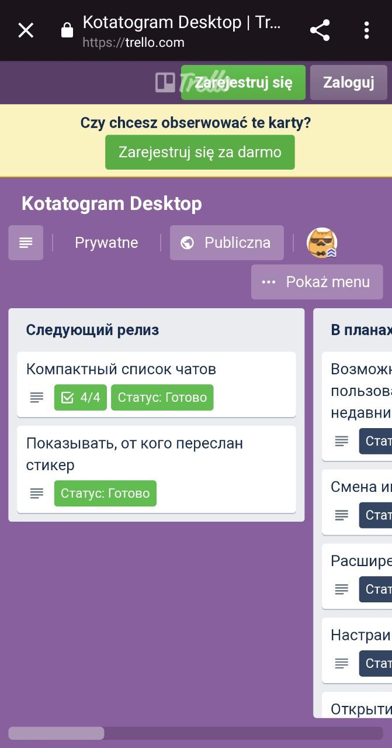The height and width of the screenshot is (748, 392).
Task: Click description icon on Настраи card
Action: pyautogui.click(x=342, y=663)
